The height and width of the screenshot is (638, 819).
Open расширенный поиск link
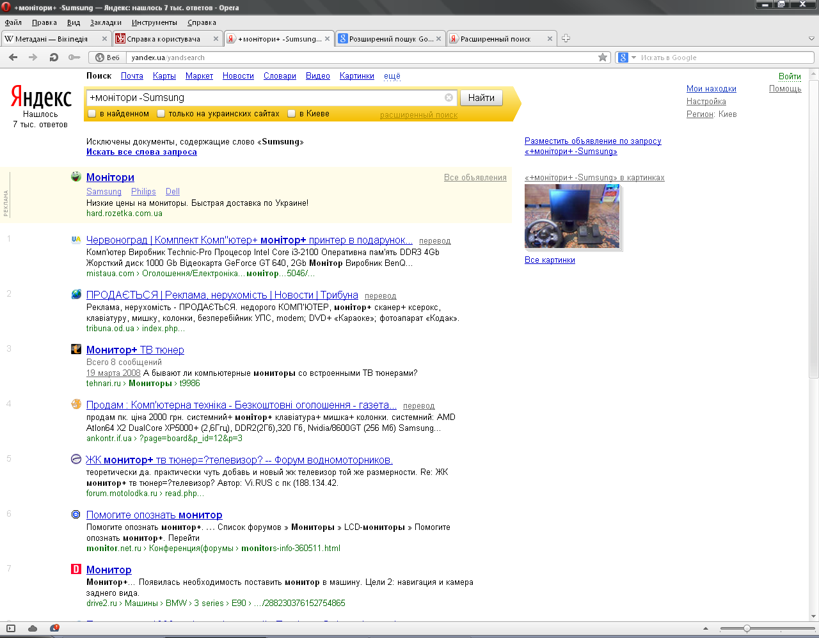tap(418, 115)
